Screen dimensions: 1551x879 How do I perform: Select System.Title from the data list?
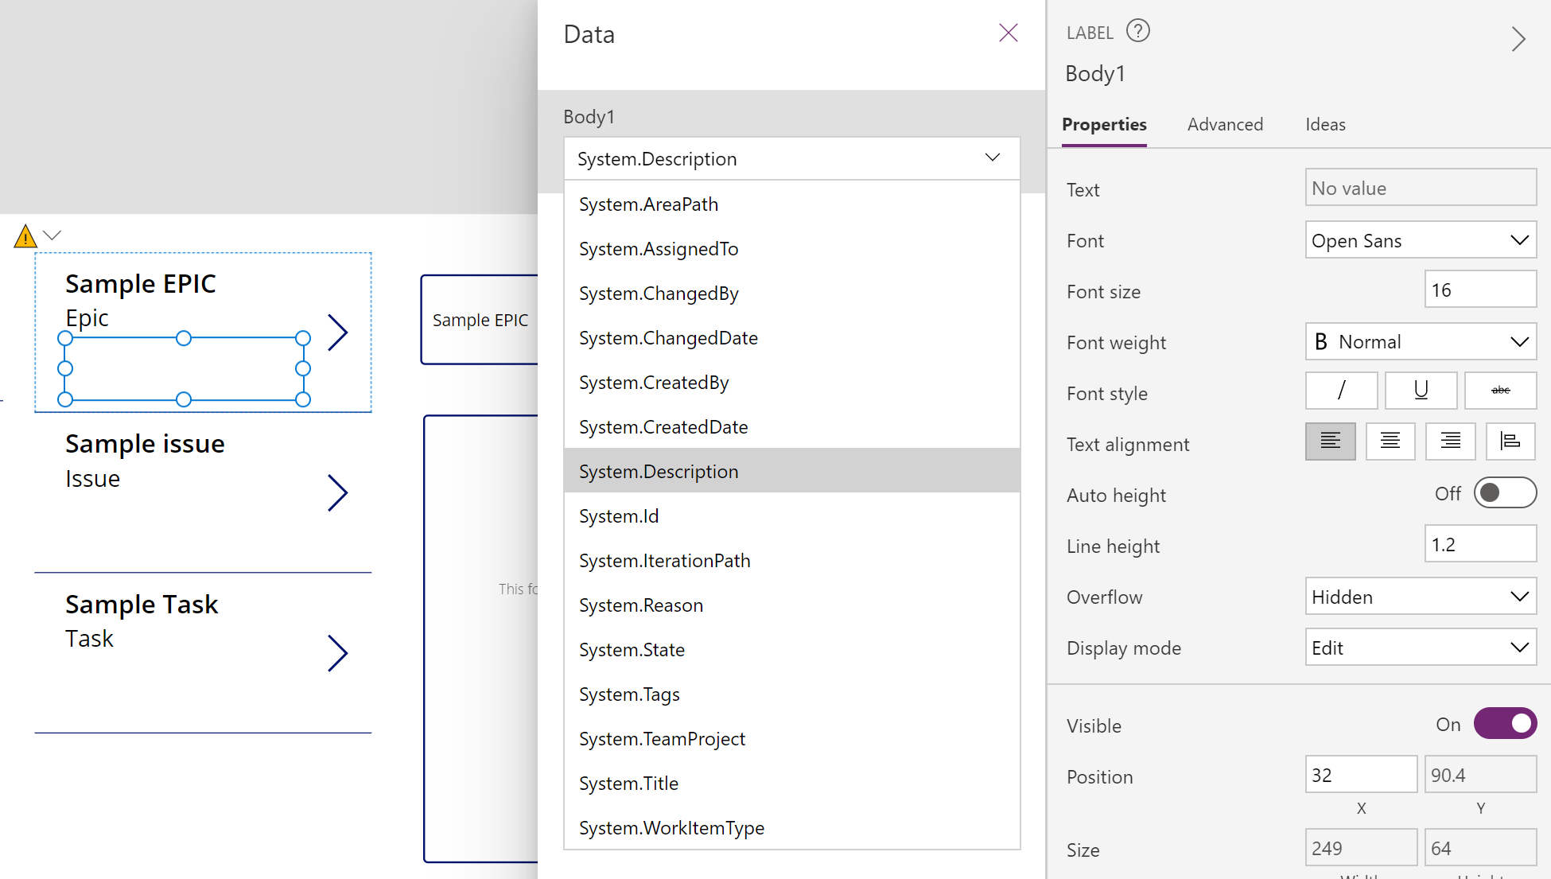tap(628, 783)
